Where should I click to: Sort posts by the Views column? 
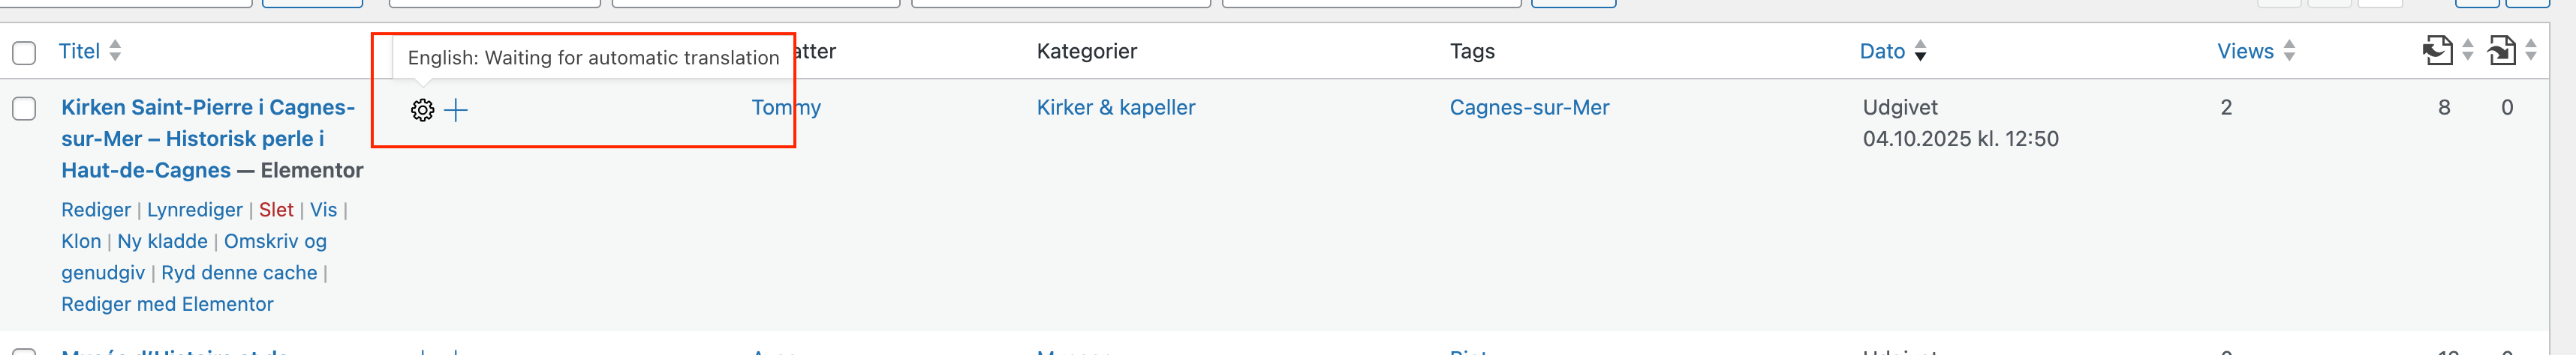coord(2245,51)
